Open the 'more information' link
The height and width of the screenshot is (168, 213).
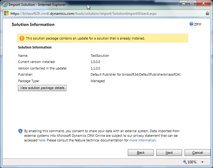tap(143, 140)
